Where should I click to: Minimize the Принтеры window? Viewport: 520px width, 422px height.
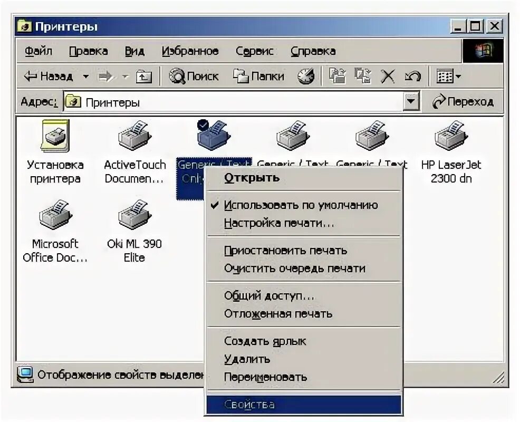pyautogui.click(x=458, y=26)
